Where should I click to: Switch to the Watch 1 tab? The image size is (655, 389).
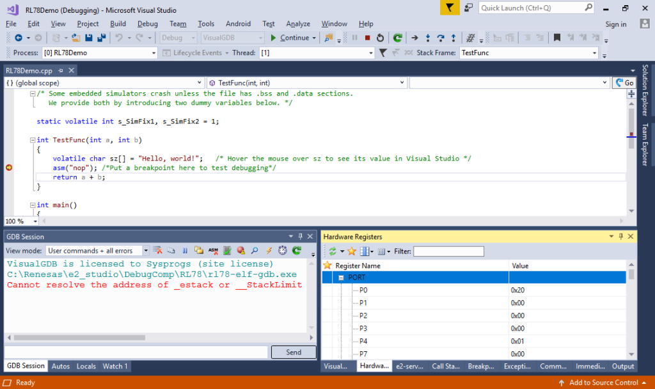[x=115, y=366]
